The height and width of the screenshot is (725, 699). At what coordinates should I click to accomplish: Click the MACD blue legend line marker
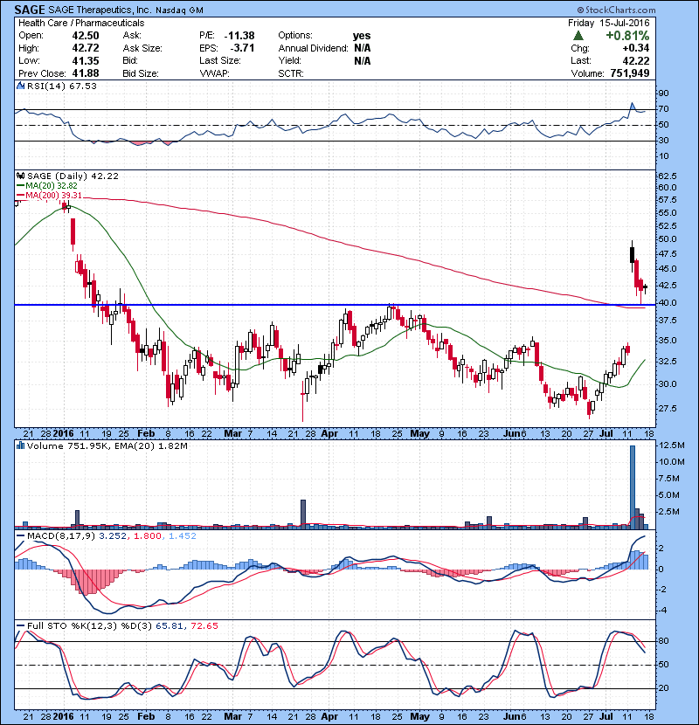pos(20,536)
